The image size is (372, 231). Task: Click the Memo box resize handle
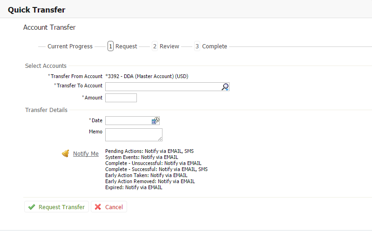tap(160, 139)
